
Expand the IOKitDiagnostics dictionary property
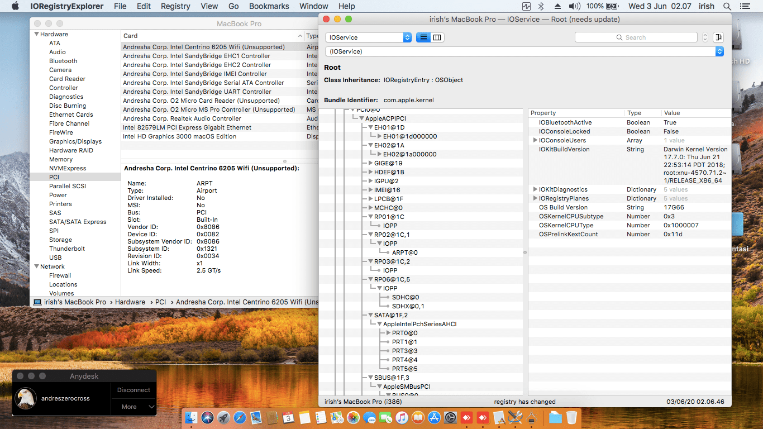point(535,189)
